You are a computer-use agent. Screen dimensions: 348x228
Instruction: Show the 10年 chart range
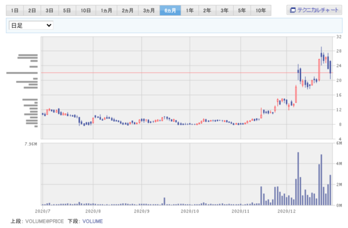click(x=261, y=10)
